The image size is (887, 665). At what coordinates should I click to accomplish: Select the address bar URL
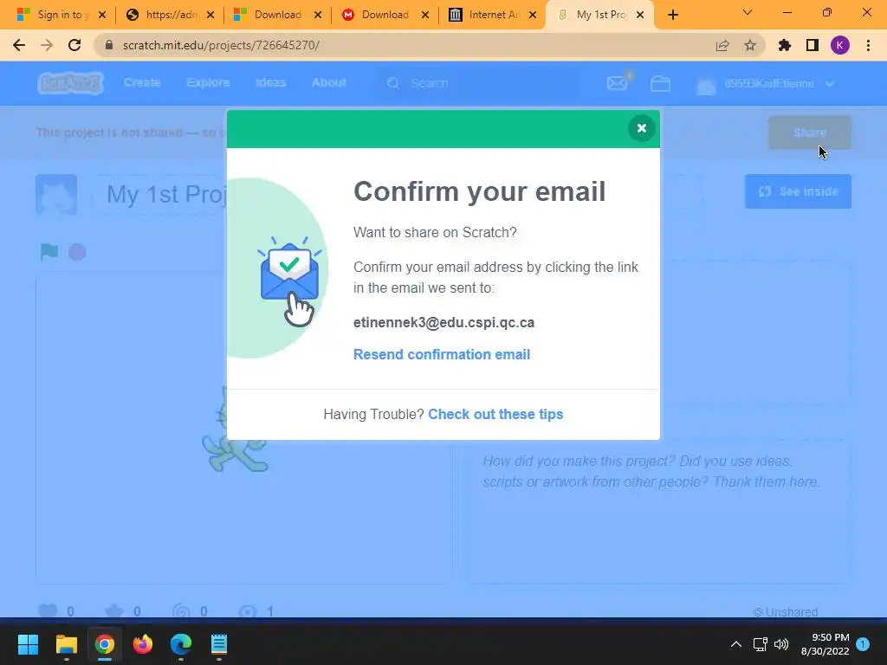coord(221,45)
